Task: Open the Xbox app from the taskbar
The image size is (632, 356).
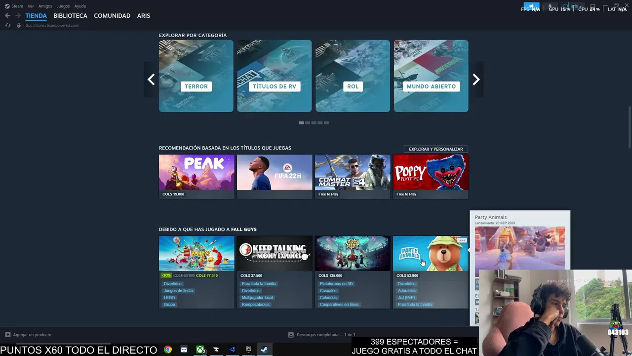Action: [200, 350]
